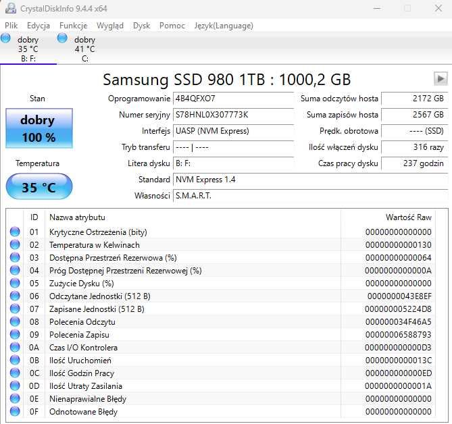The image size is (452, 424).
Task: Click the rotation speed value ---- (SSD)
Action: 415,131
